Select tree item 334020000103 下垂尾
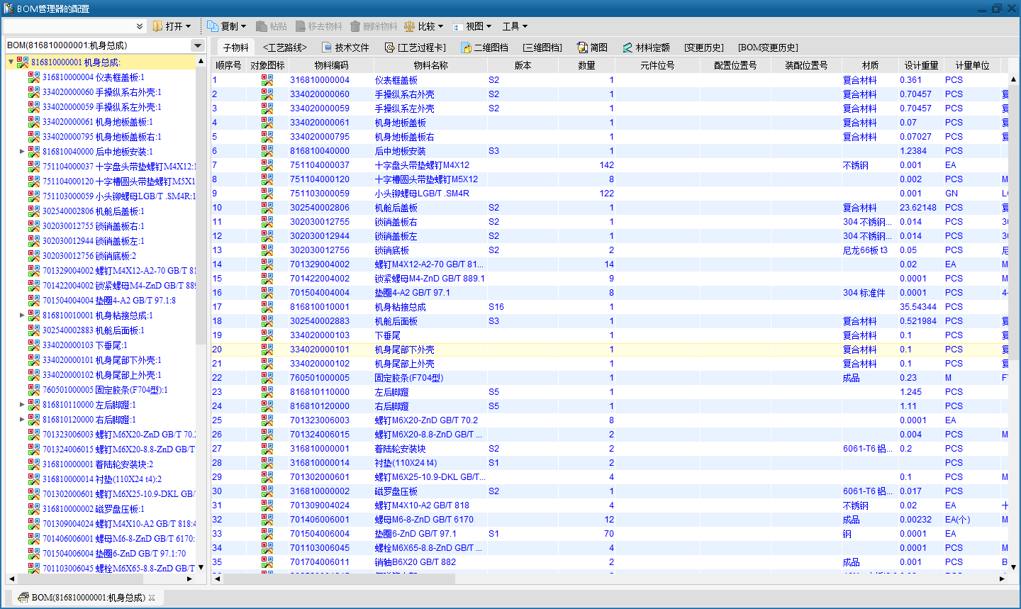Screen dimensions: 1021x609 click(x=84, y=345)
